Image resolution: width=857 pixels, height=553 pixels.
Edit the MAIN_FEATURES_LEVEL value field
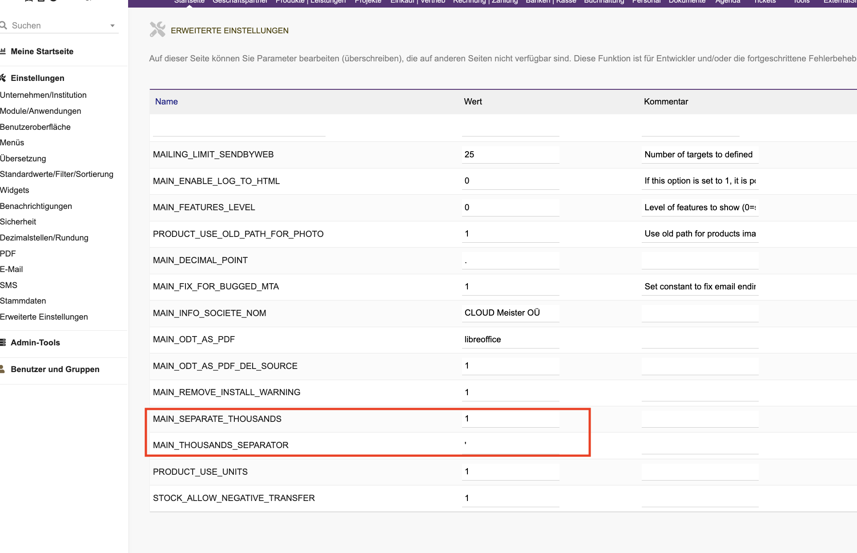click(511, 208)
